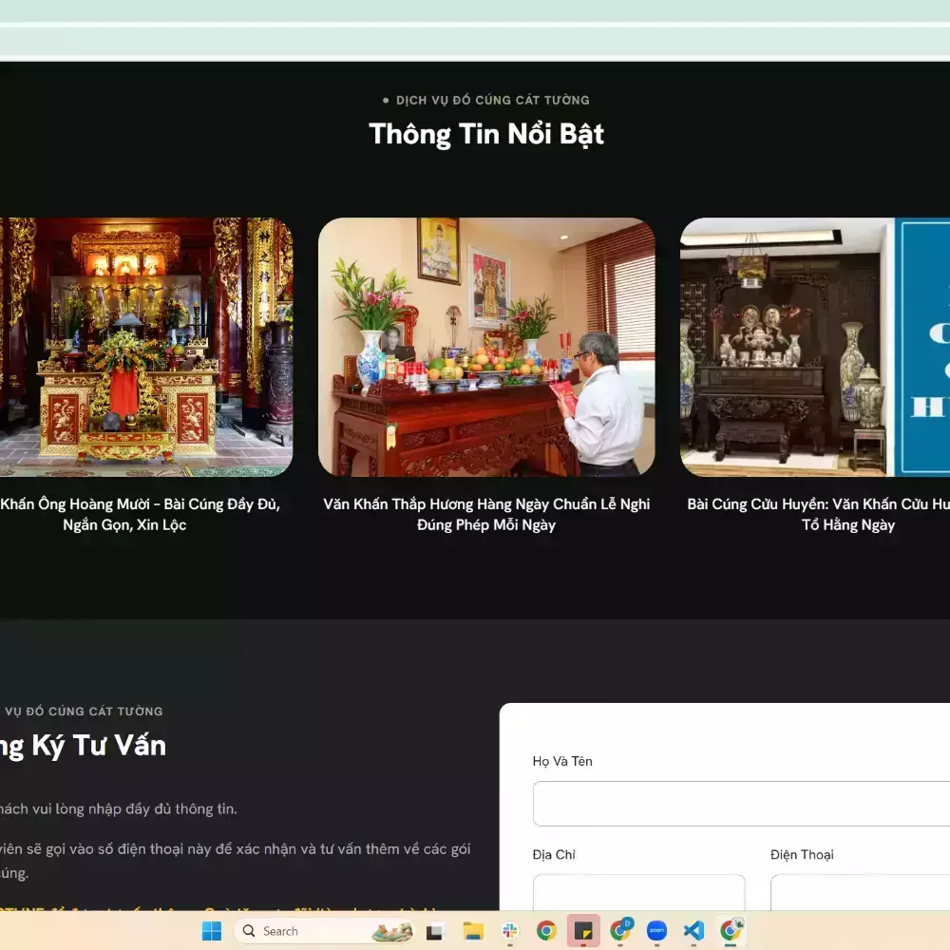Image resolution: width=950 pixels, height=950 pixels.
Task: Launch File Explorer from the taskbar
Action: coord(472,931)
